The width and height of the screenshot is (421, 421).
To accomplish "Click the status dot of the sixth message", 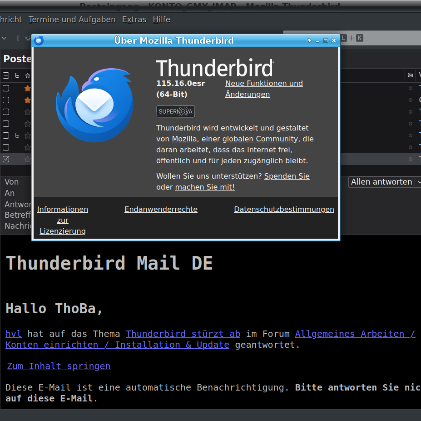I will pyautogui.click(x=410, y=147).
